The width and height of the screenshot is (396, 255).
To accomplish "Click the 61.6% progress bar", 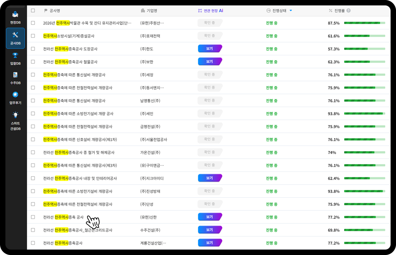I will coord(365,36).
